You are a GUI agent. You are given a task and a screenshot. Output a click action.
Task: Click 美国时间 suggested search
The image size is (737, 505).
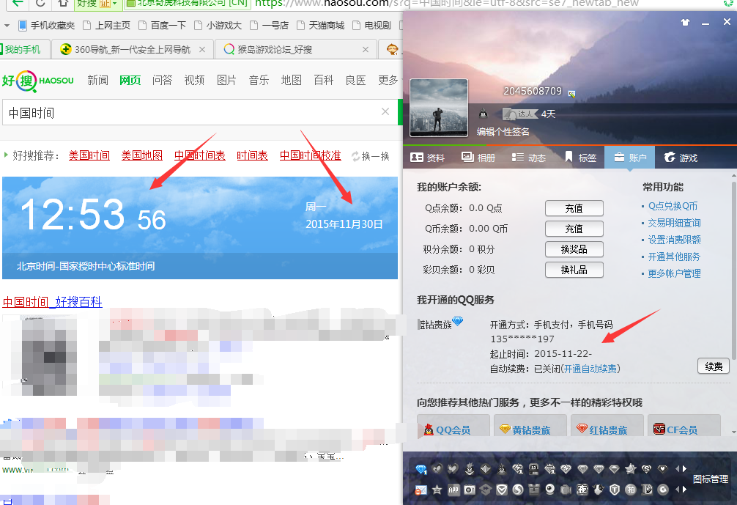pyautogui.click(x=89, y=155)
